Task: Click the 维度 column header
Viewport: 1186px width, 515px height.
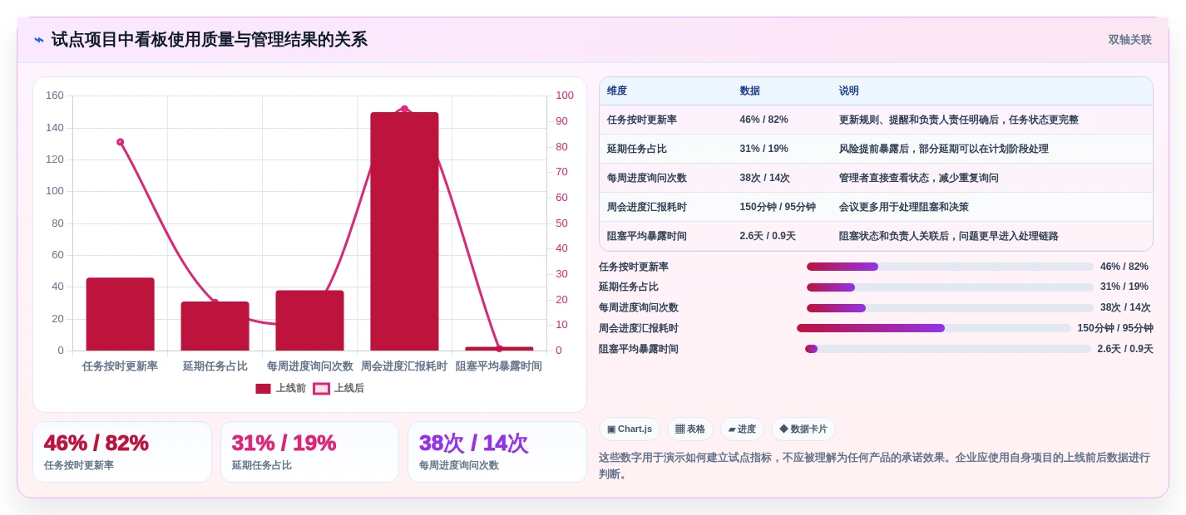Action: pyautogui.click(x=617, y=91)
